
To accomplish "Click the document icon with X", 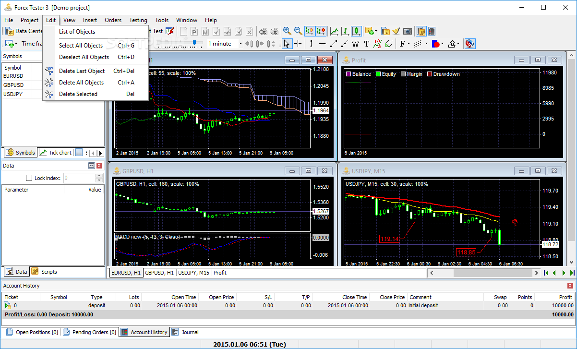I will 249,31.
